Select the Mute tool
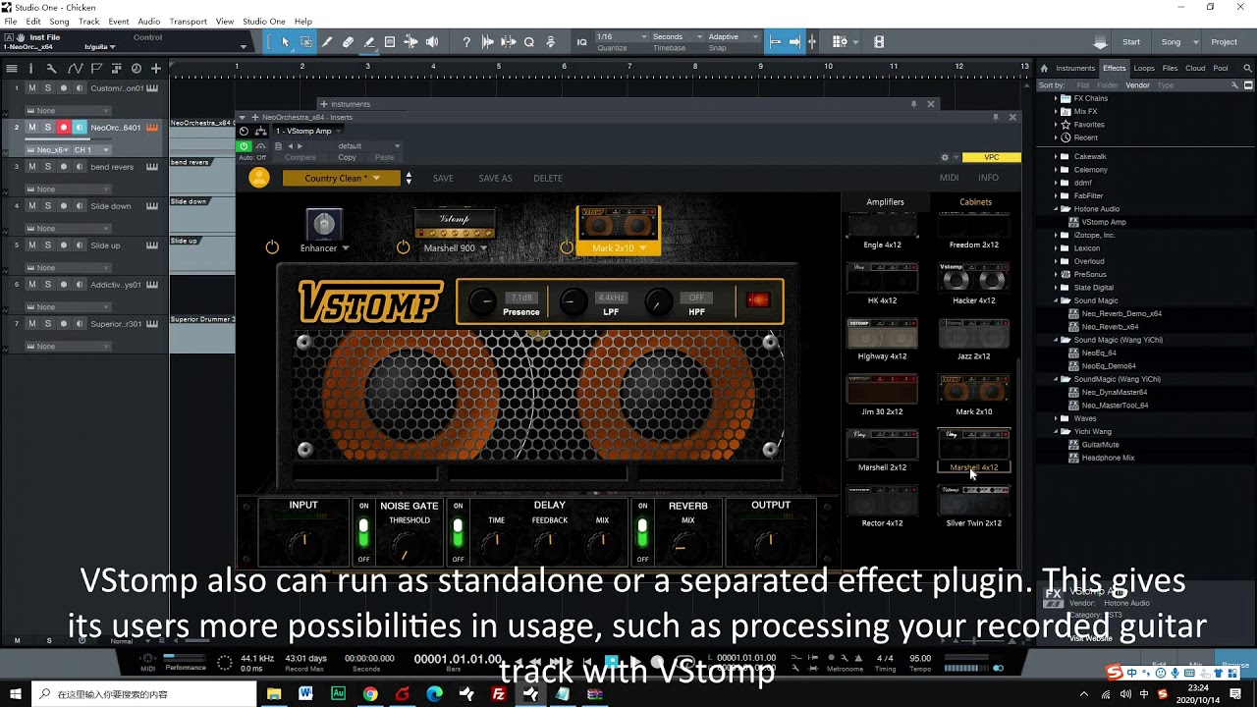This screenshot has width=1257, height=707. point(390,42)
